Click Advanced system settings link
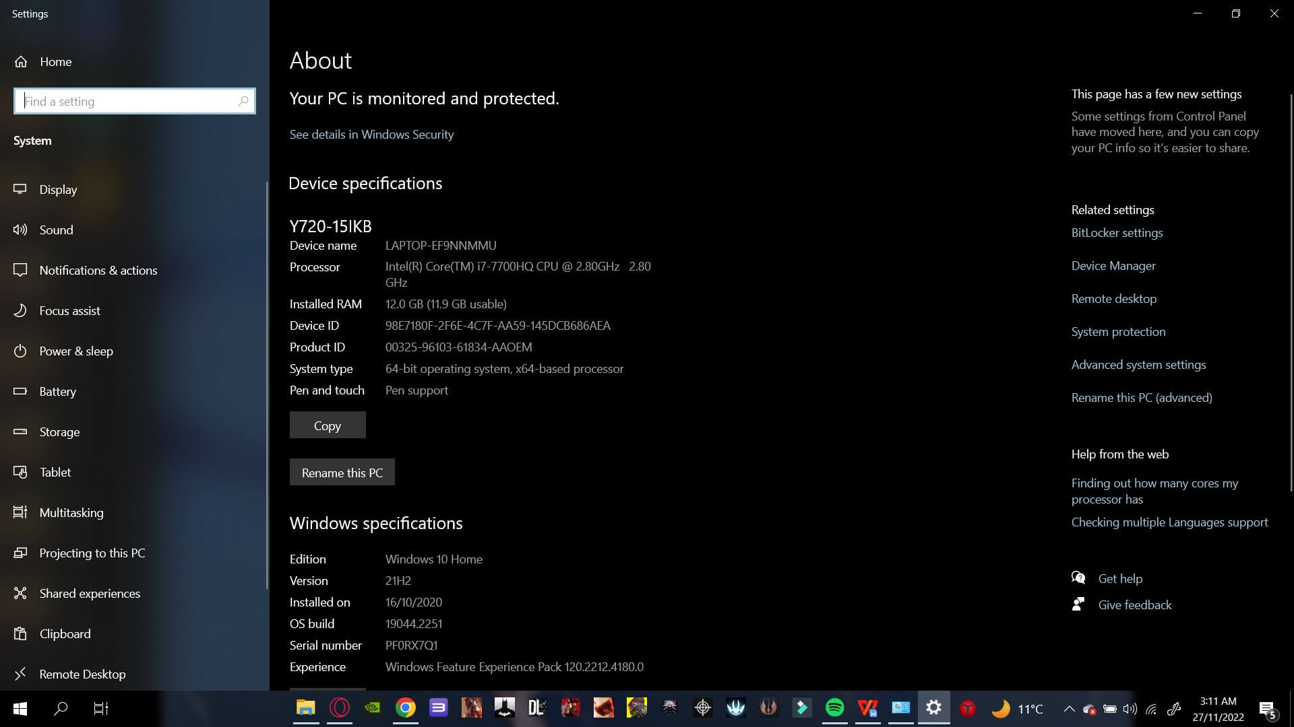The width and height of the screenshot is (1294, 727). click(x=1138, y=364)
